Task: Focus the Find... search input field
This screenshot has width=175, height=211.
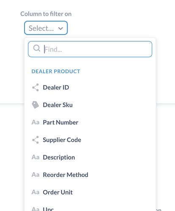Action: point(90,49)
